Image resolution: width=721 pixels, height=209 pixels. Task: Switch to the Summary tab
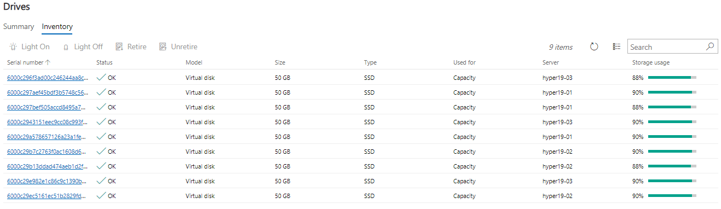tap(19, 26)
